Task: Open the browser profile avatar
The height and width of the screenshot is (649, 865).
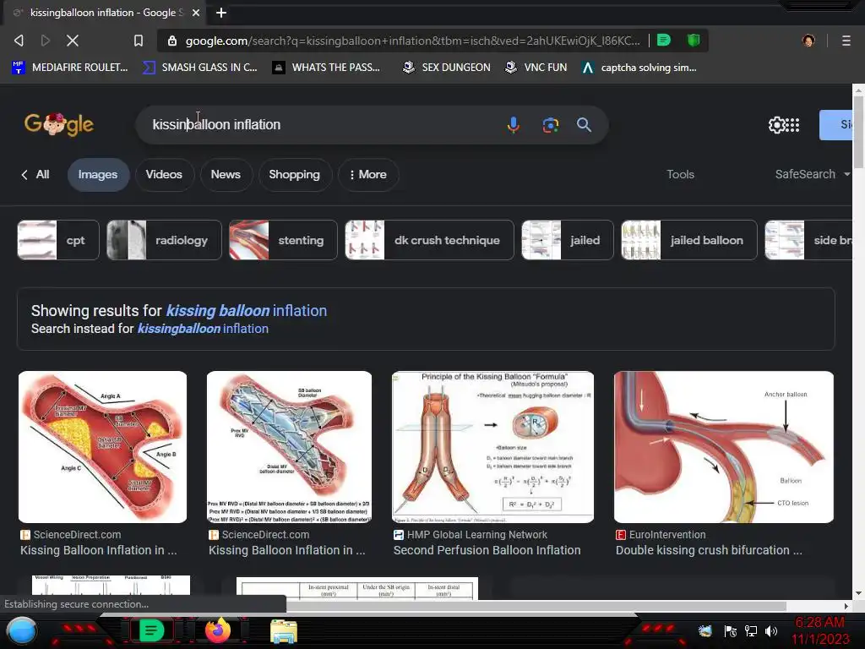Action: (x=808, y=41)
